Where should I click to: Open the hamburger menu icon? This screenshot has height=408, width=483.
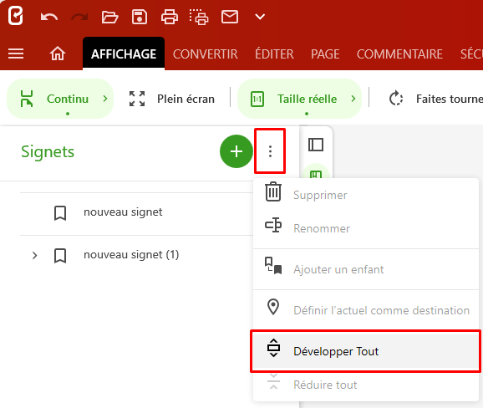pyautogui.click(x=16, y=54)
